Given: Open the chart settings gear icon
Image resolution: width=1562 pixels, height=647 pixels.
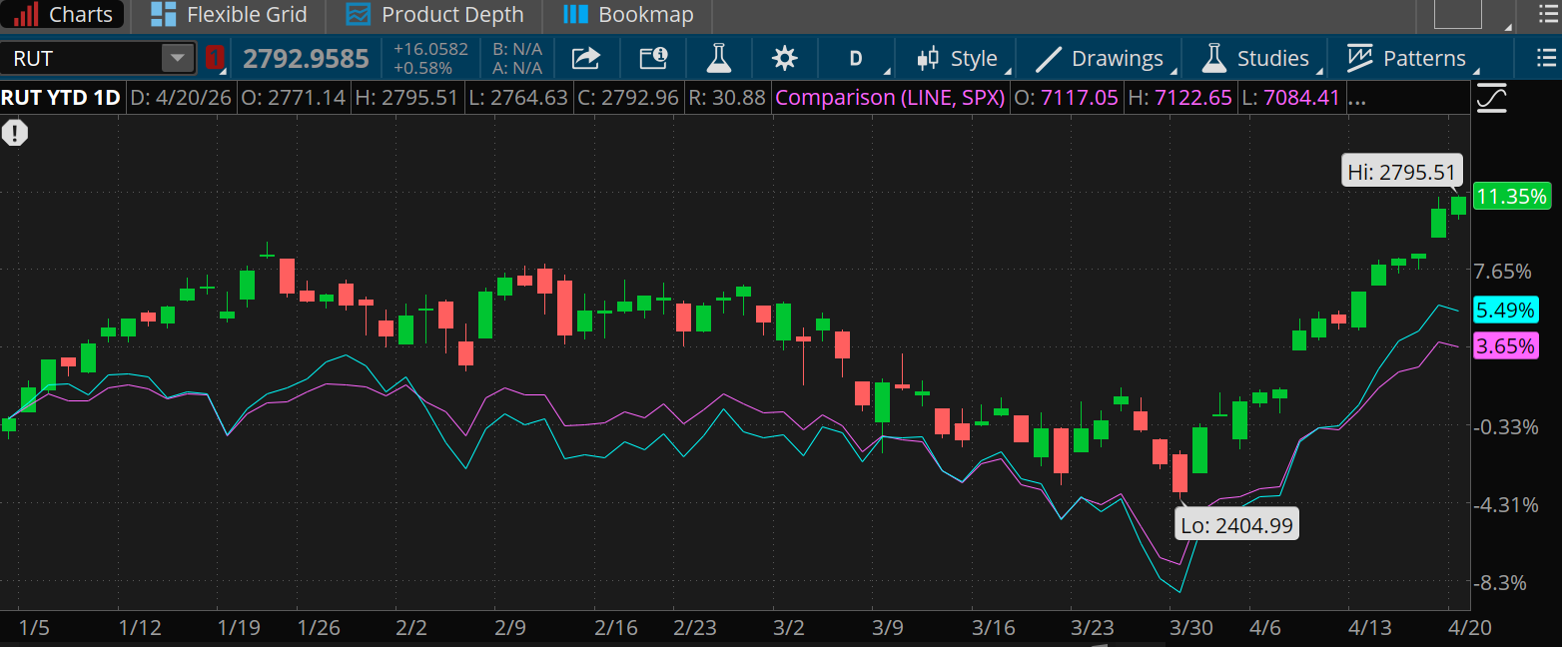Looking at the screenshot, I should [x=785, y=59].
